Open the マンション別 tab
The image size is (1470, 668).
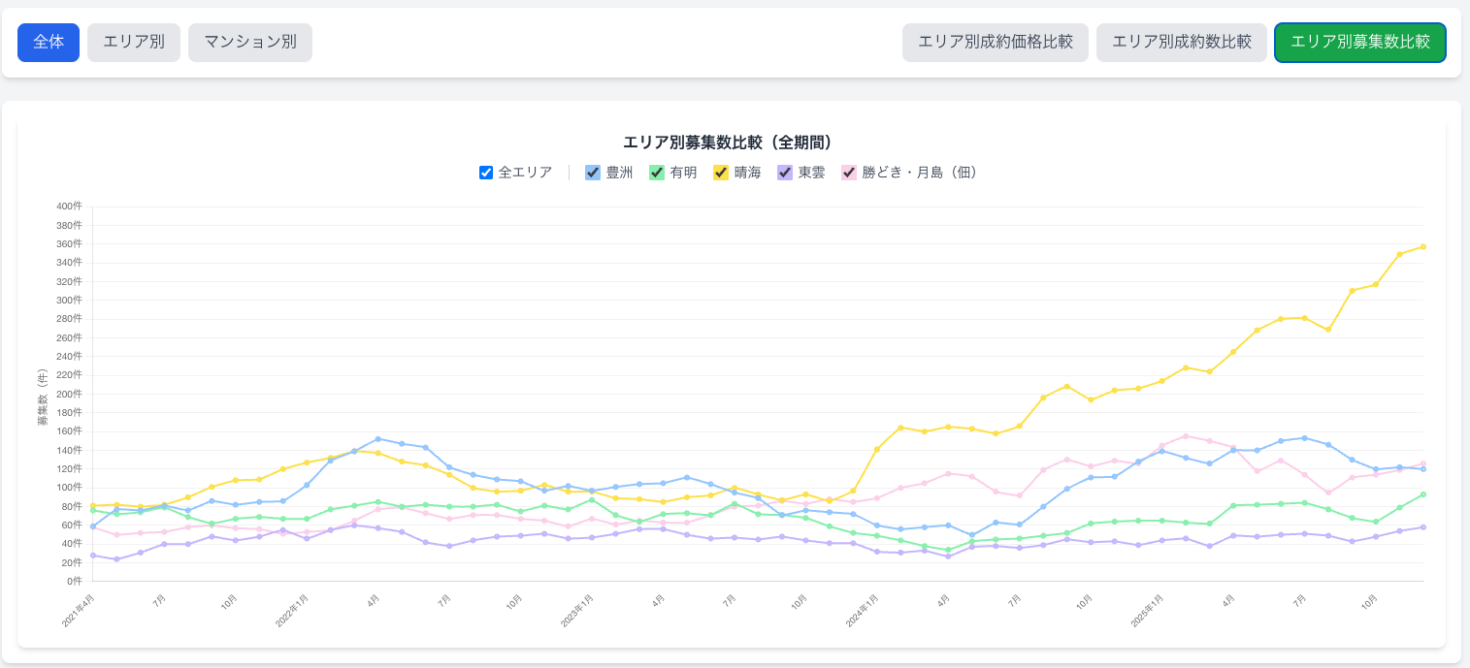pos(250,43)
